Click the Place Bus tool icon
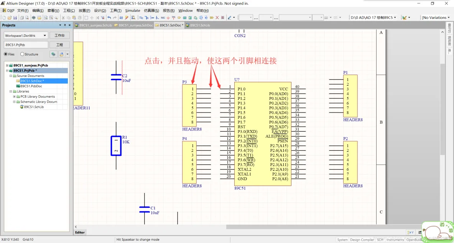The image size is (454, 243). pyautogui.click(x=146, y=18)
